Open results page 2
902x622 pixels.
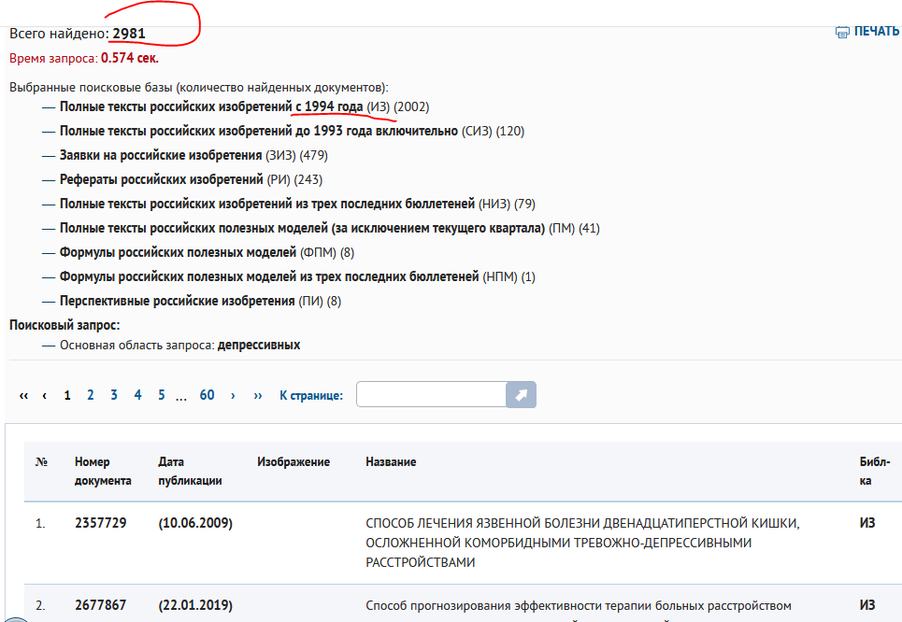(91, 395)
